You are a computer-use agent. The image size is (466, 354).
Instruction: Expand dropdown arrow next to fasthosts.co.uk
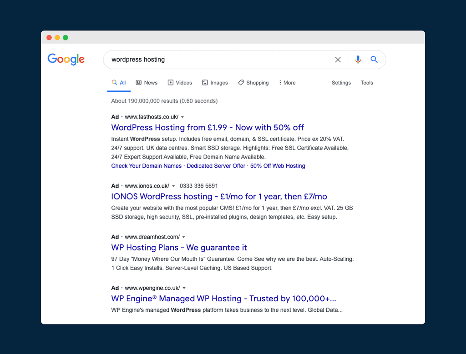click(x=182, y=117)
